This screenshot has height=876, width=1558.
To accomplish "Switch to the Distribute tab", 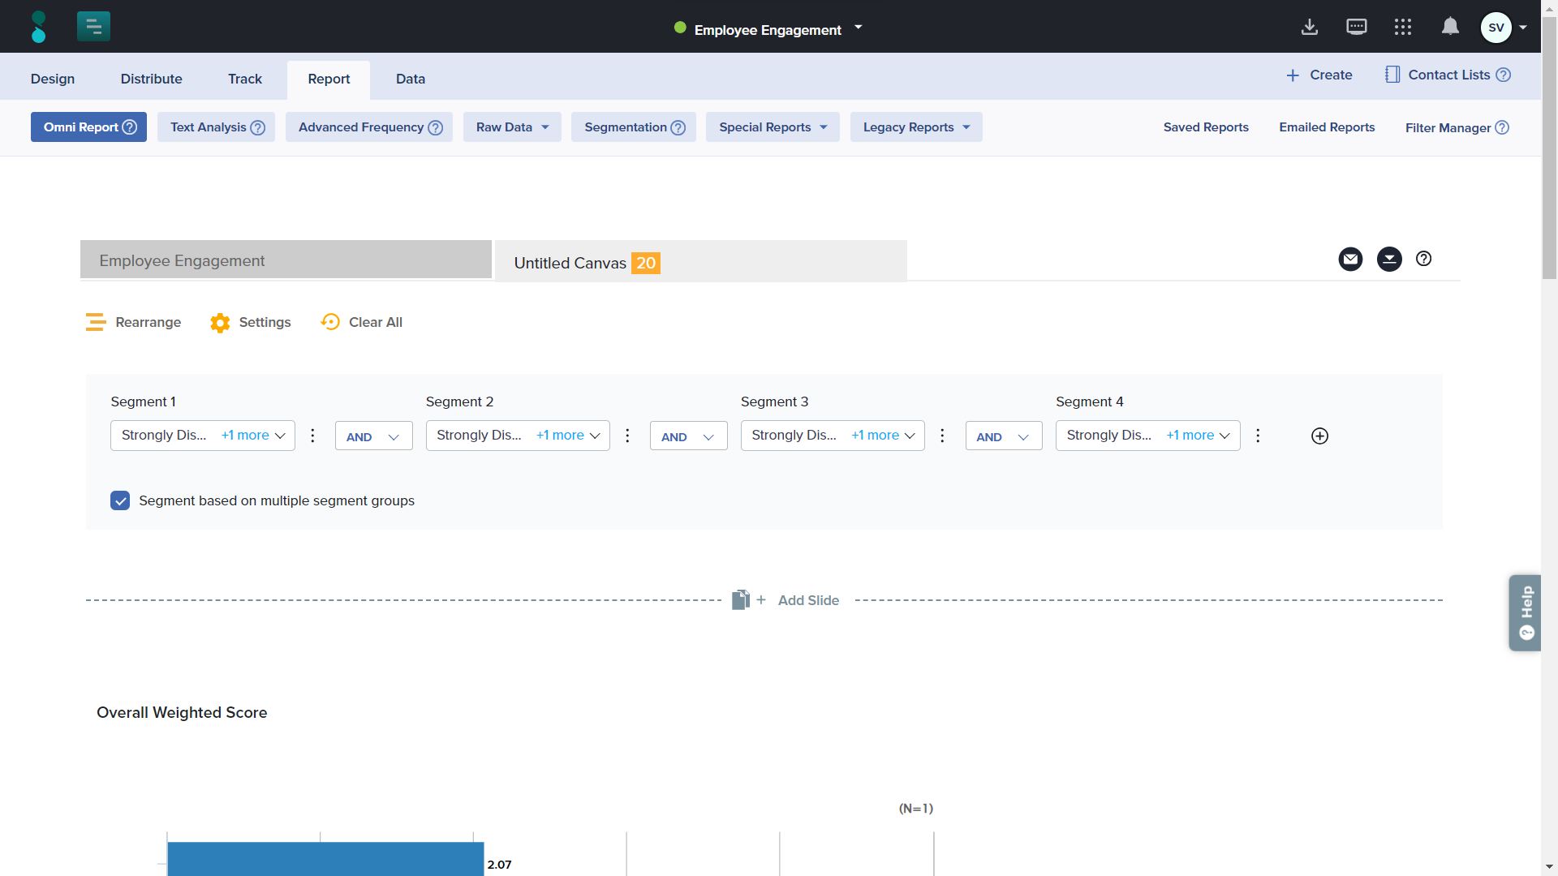I will click(151, 79).
